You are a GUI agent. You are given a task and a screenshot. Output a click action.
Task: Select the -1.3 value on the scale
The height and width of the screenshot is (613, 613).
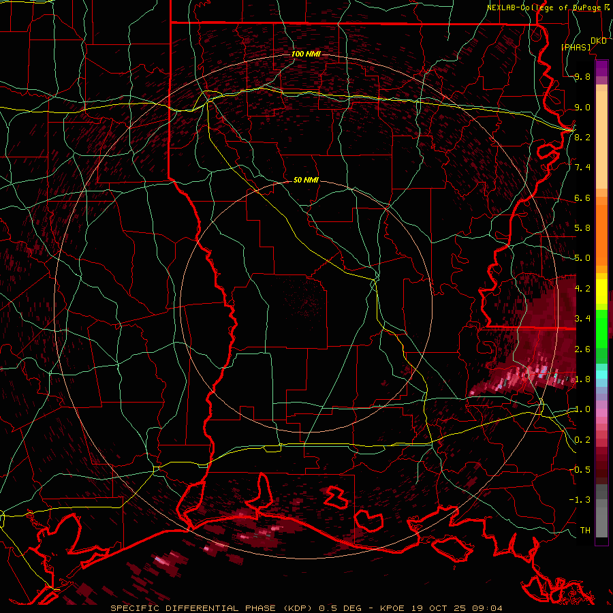coord(580,500)
